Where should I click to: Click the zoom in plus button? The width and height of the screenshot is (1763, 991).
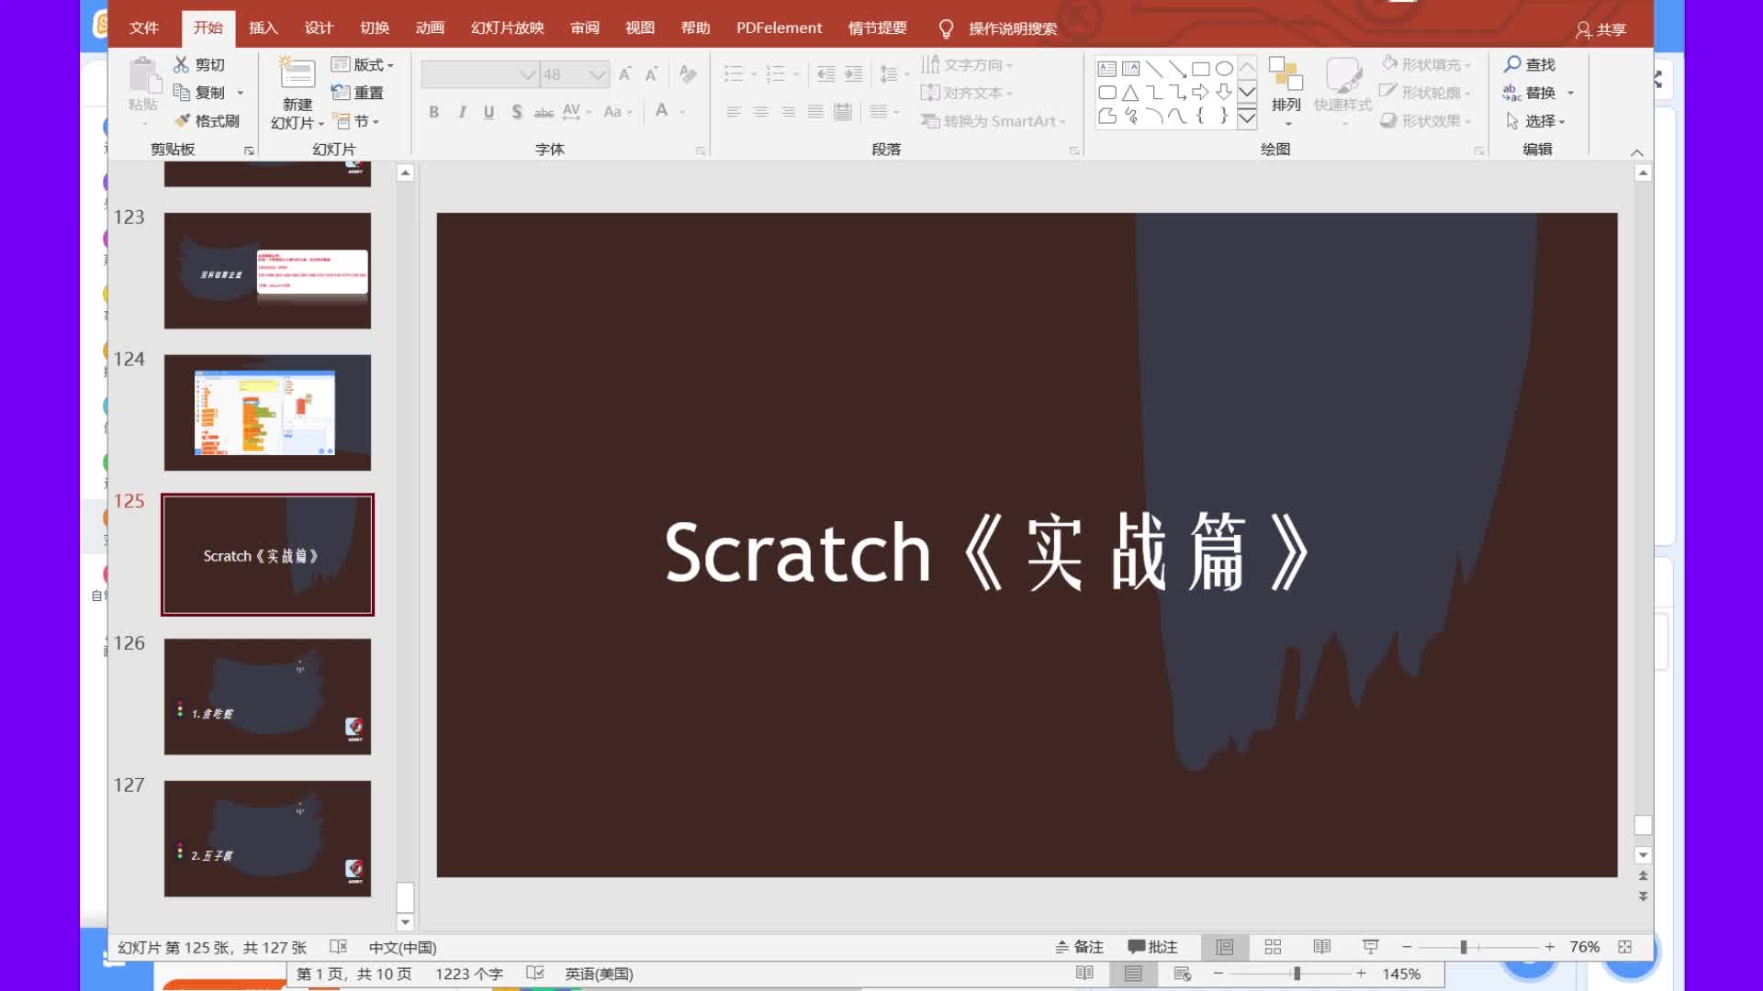point(1550,947)
